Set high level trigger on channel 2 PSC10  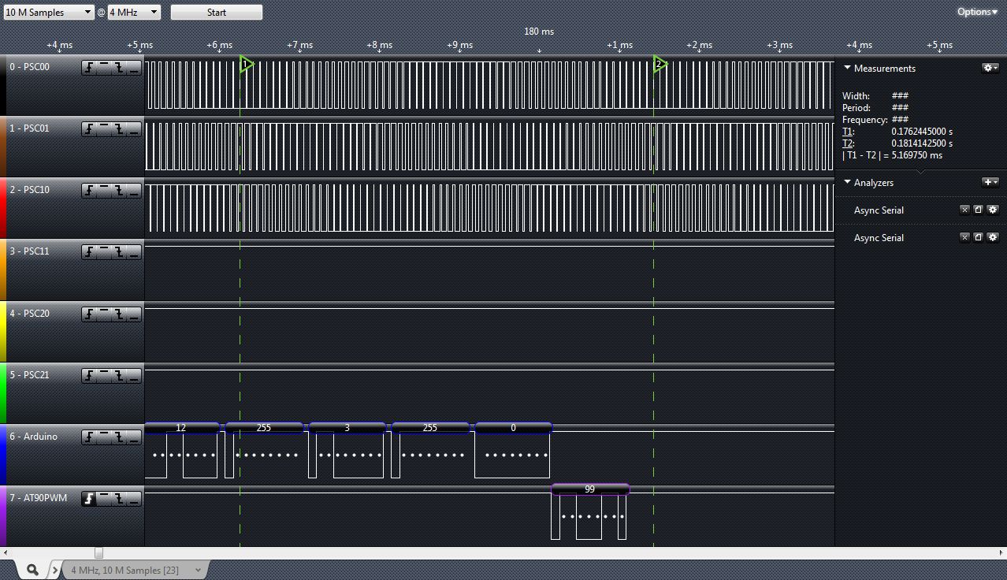coord(104,191)
